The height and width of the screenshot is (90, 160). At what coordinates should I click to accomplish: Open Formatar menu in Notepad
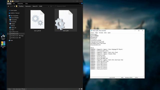click(101, 33)
